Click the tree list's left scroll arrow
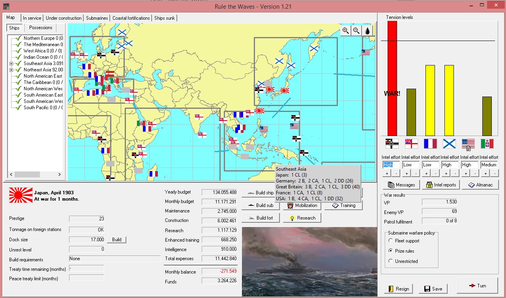506x298 pixels. [11, 174]
